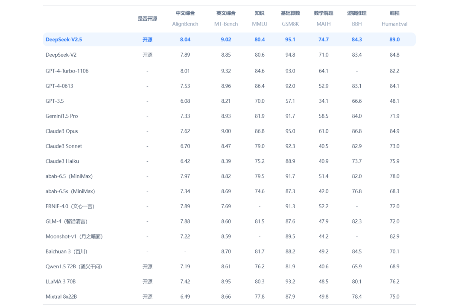
Task: Select abab-6.5 (MiniMax) row name
Action: click(x=69, y=176)
